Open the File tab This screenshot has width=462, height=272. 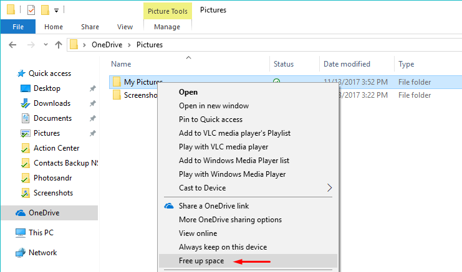(x=18, y=27)
